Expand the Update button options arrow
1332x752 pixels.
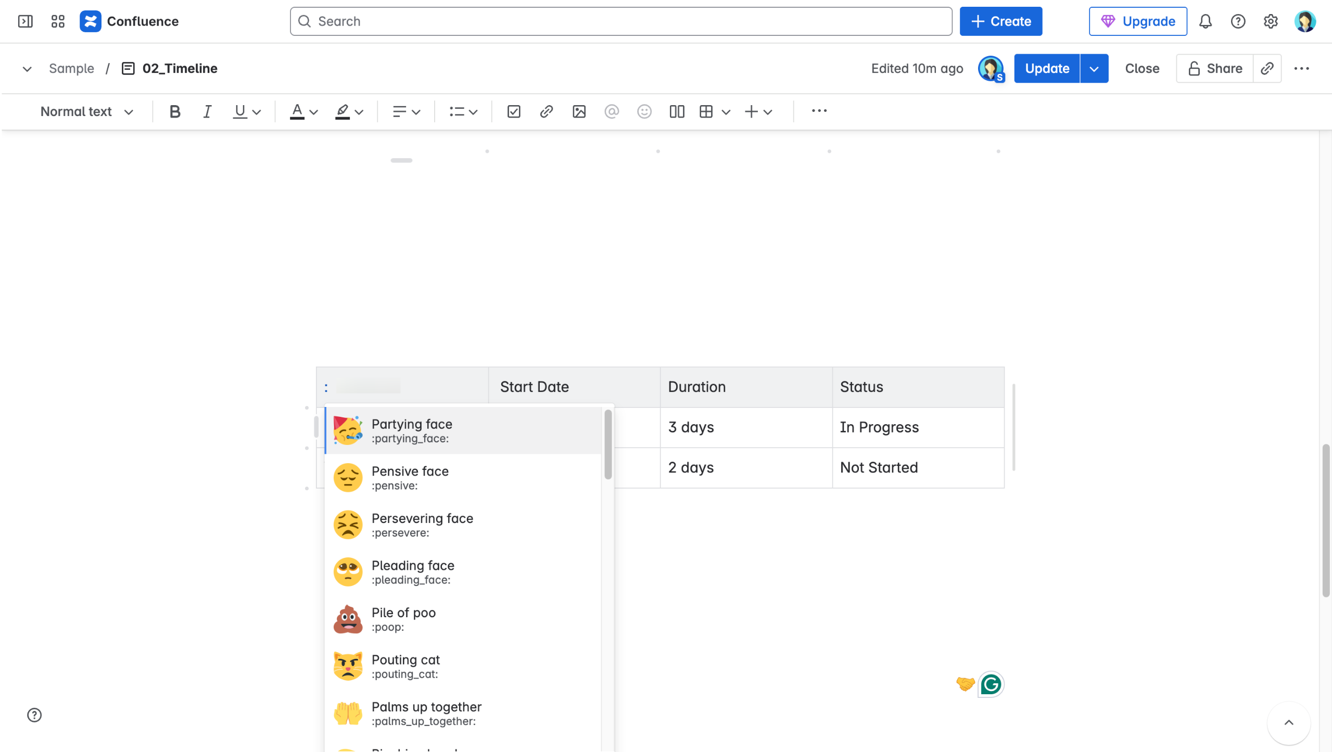1094,68
